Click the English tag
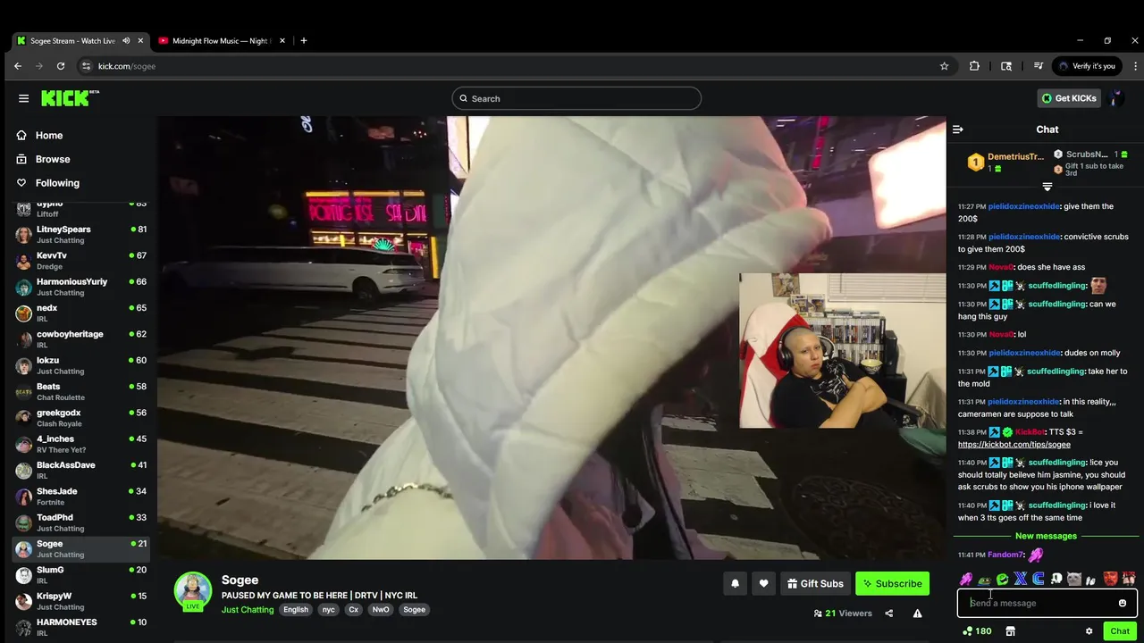This screenshot has width=1144, height=643. pyautogui.click(x=296, y=610)
